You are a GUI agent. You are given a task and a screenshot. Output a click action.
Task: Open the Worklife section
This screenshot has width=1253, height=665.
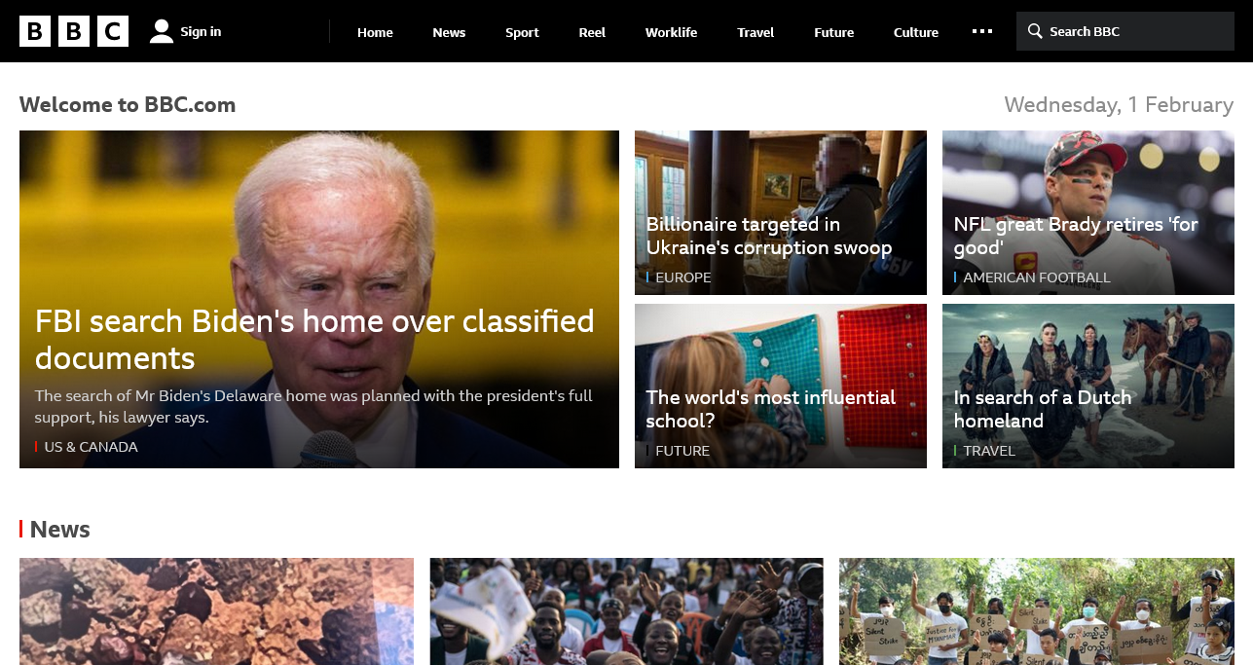click(x=671, y=32)
